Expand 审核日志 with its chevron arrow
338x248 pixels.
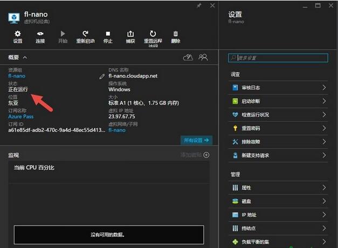pos(324,87)
